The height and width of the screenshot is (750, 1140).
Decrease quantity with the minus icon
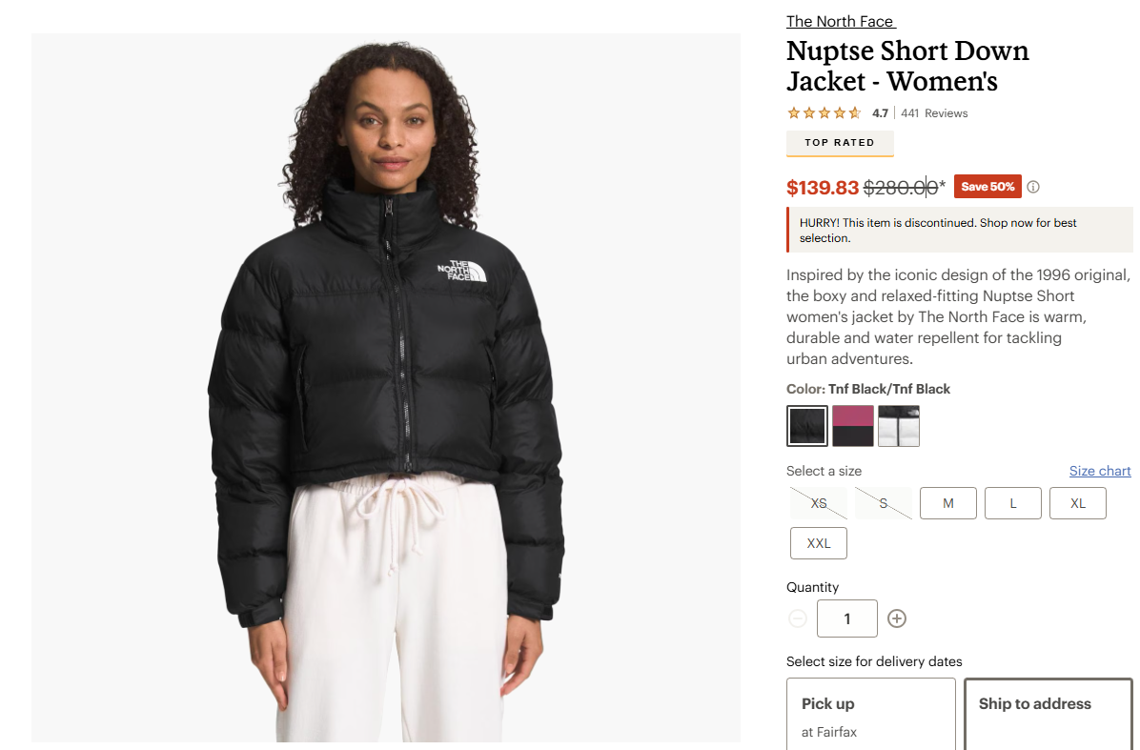[x=798, y=618]
